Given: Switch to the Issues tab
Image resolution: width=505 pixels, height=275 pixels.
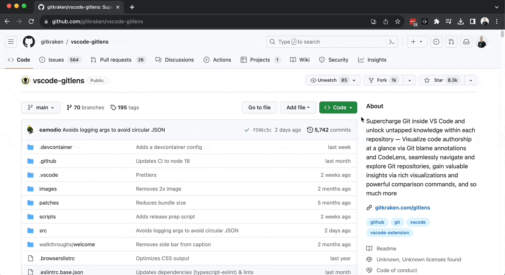Looking at the screenshot, I should [60, 60].
